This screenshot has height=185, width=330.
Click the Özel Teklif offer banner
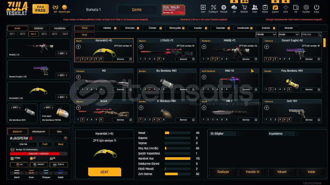[174, 10]
